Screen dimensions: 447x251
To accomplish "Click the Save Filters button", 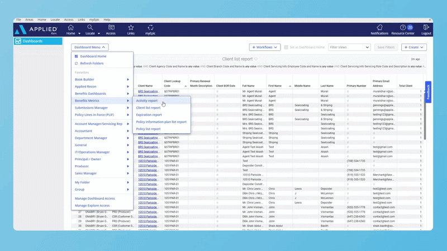I will tap(386, 47).
